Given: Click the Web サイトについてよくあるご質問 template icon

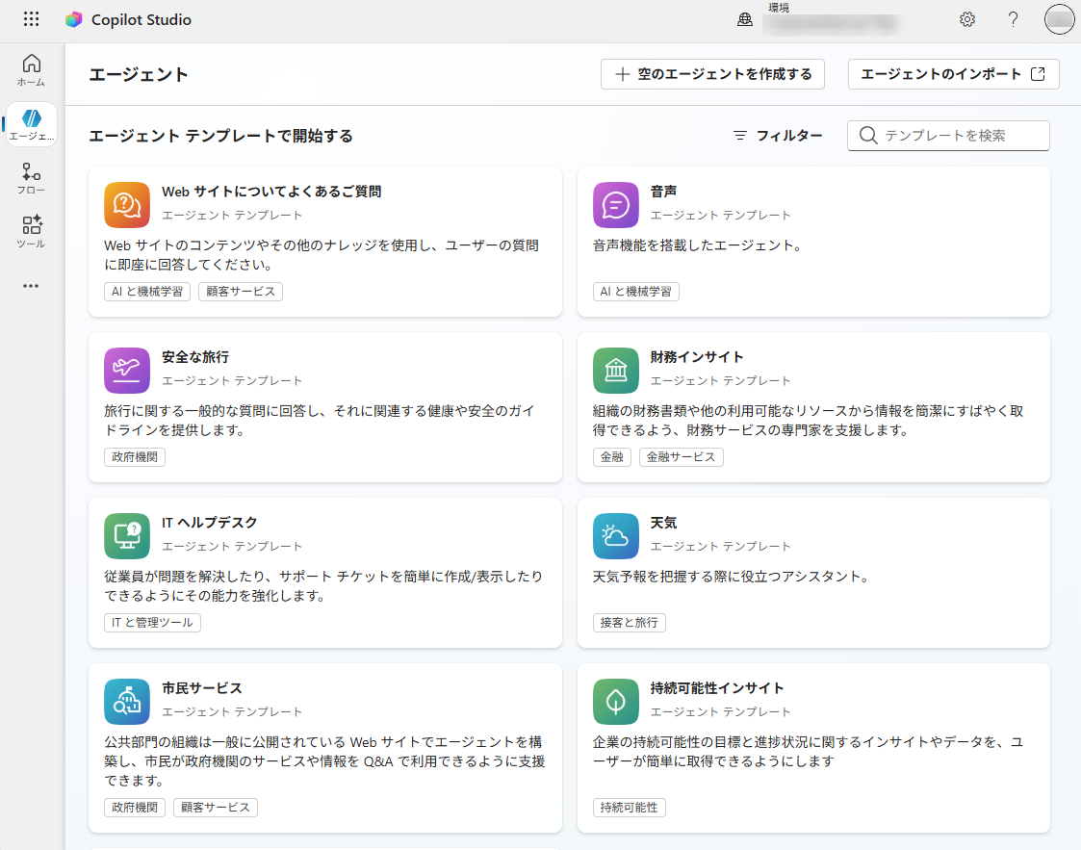Looking at the screenshot, I should [x=127, y=205].
